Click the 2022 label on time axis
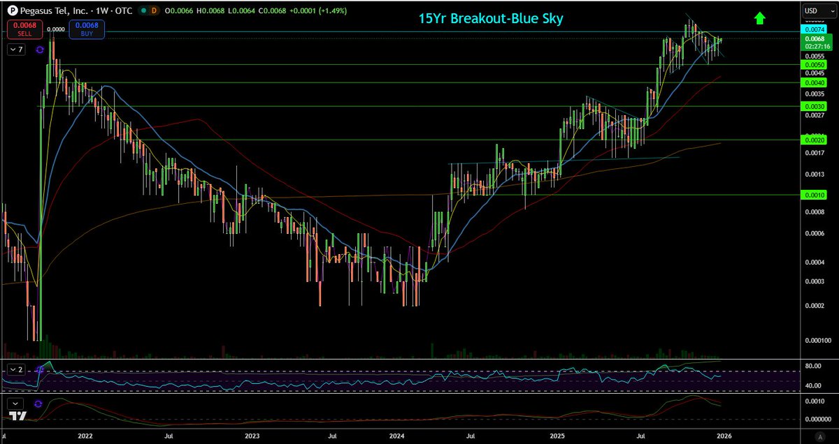The height and width of the screenshot is (444, 839). coord(85,435)
